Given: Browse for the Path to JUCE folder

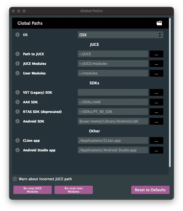Looking at the screenshot, I should 156,54.
